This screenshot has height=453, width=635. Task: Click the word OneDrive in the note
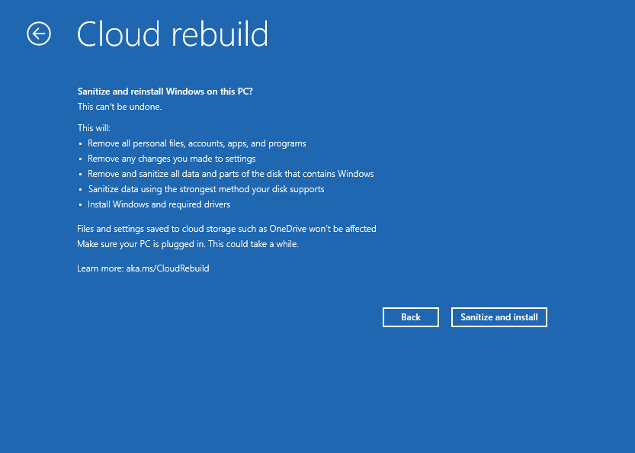[288, 229]
